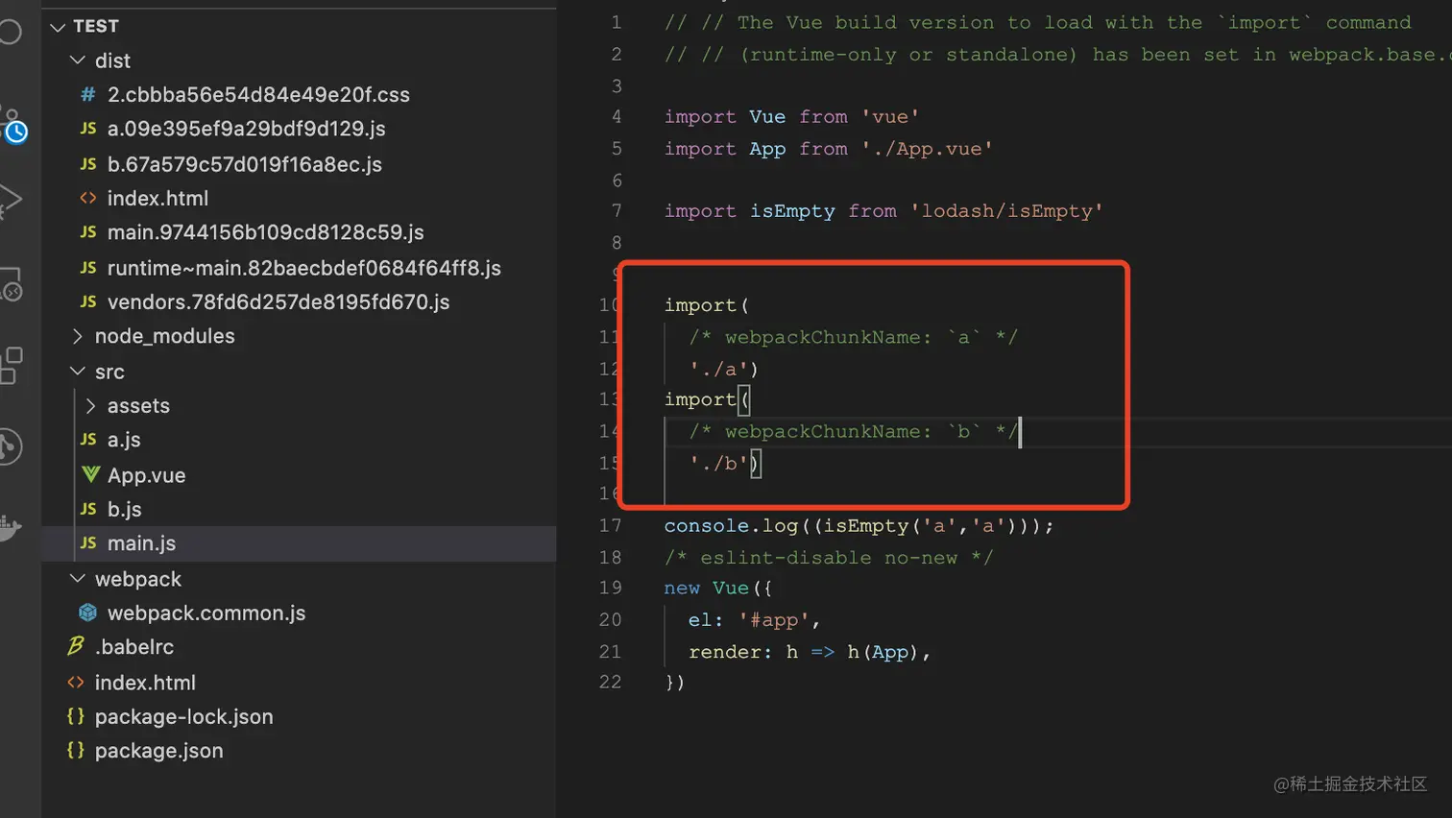Click the closing "})" on line 22
1452x818 pixels.
pyautogui.click(x=674, y=682)
